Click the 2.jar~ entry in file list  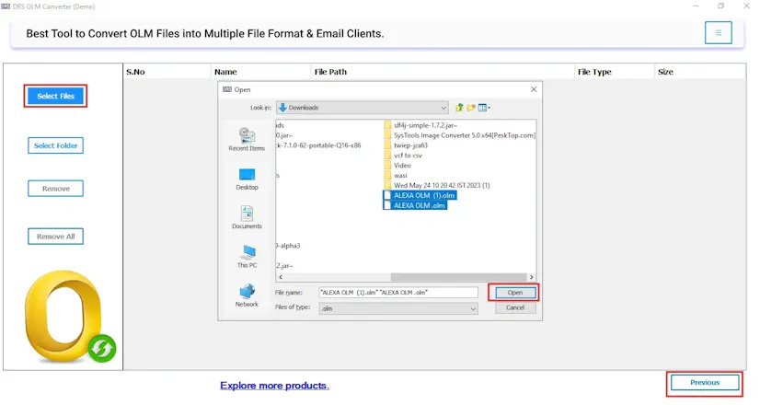284,266
